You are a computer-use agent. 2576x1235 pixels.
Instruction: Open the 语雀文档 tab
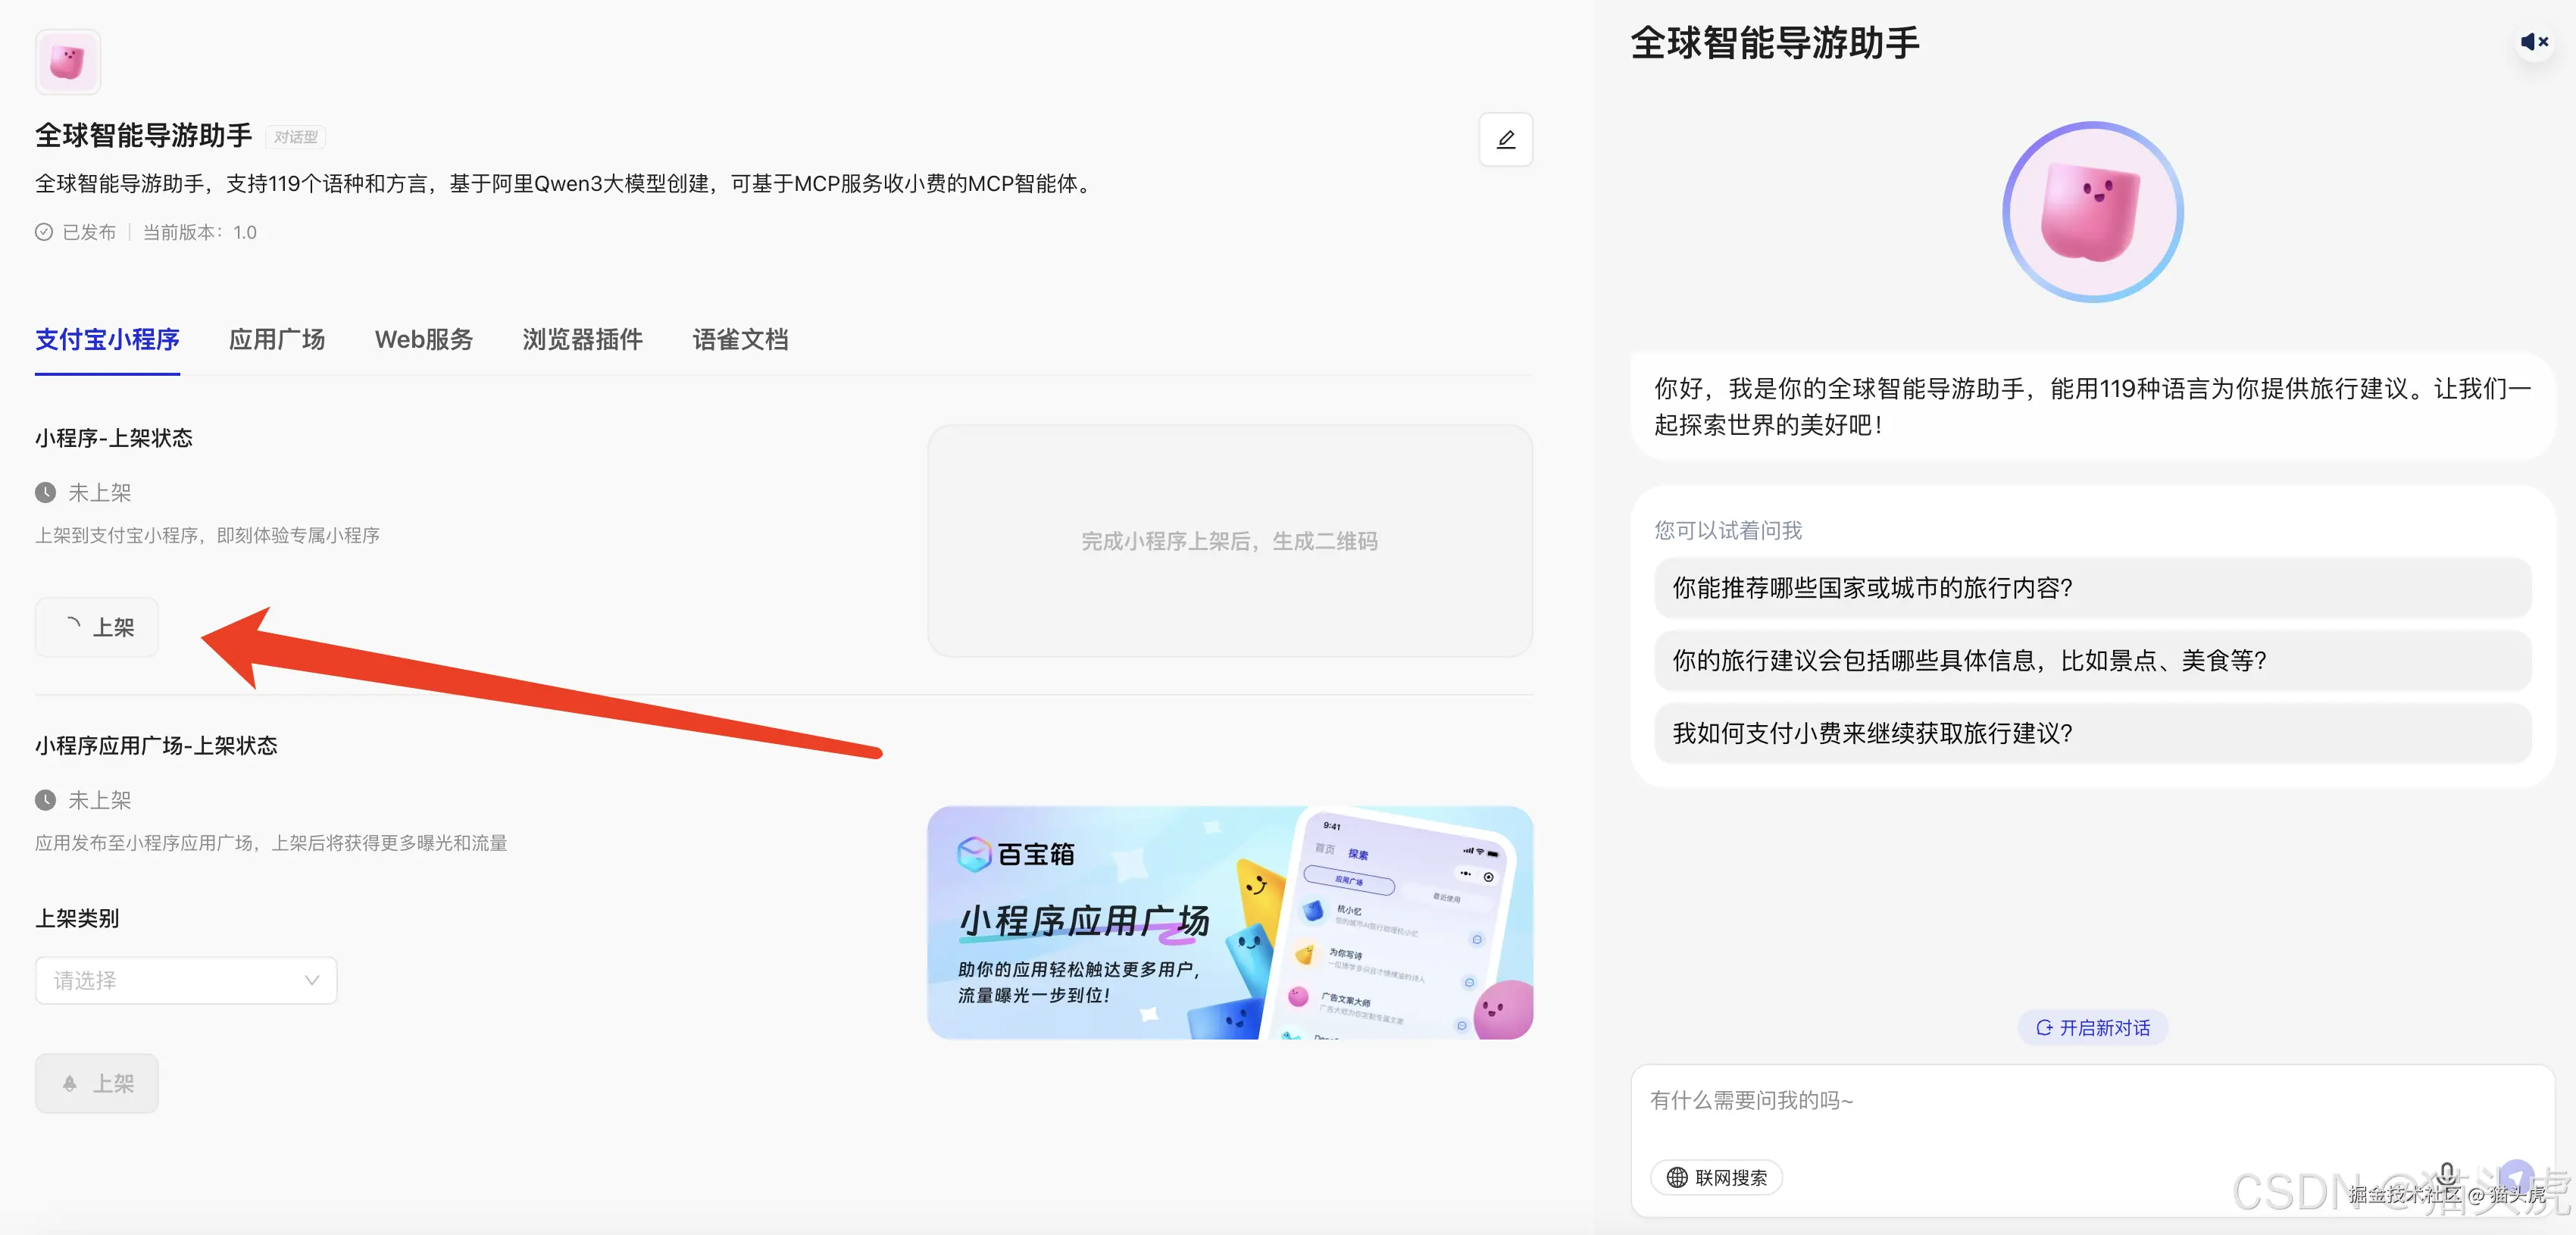pos(740,340)
